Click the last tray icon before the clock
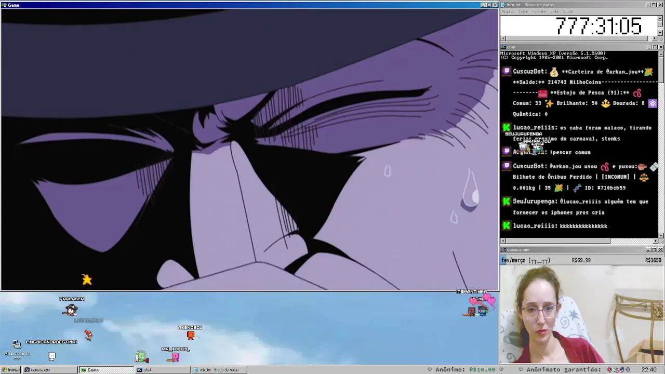 tap(628, 370)
